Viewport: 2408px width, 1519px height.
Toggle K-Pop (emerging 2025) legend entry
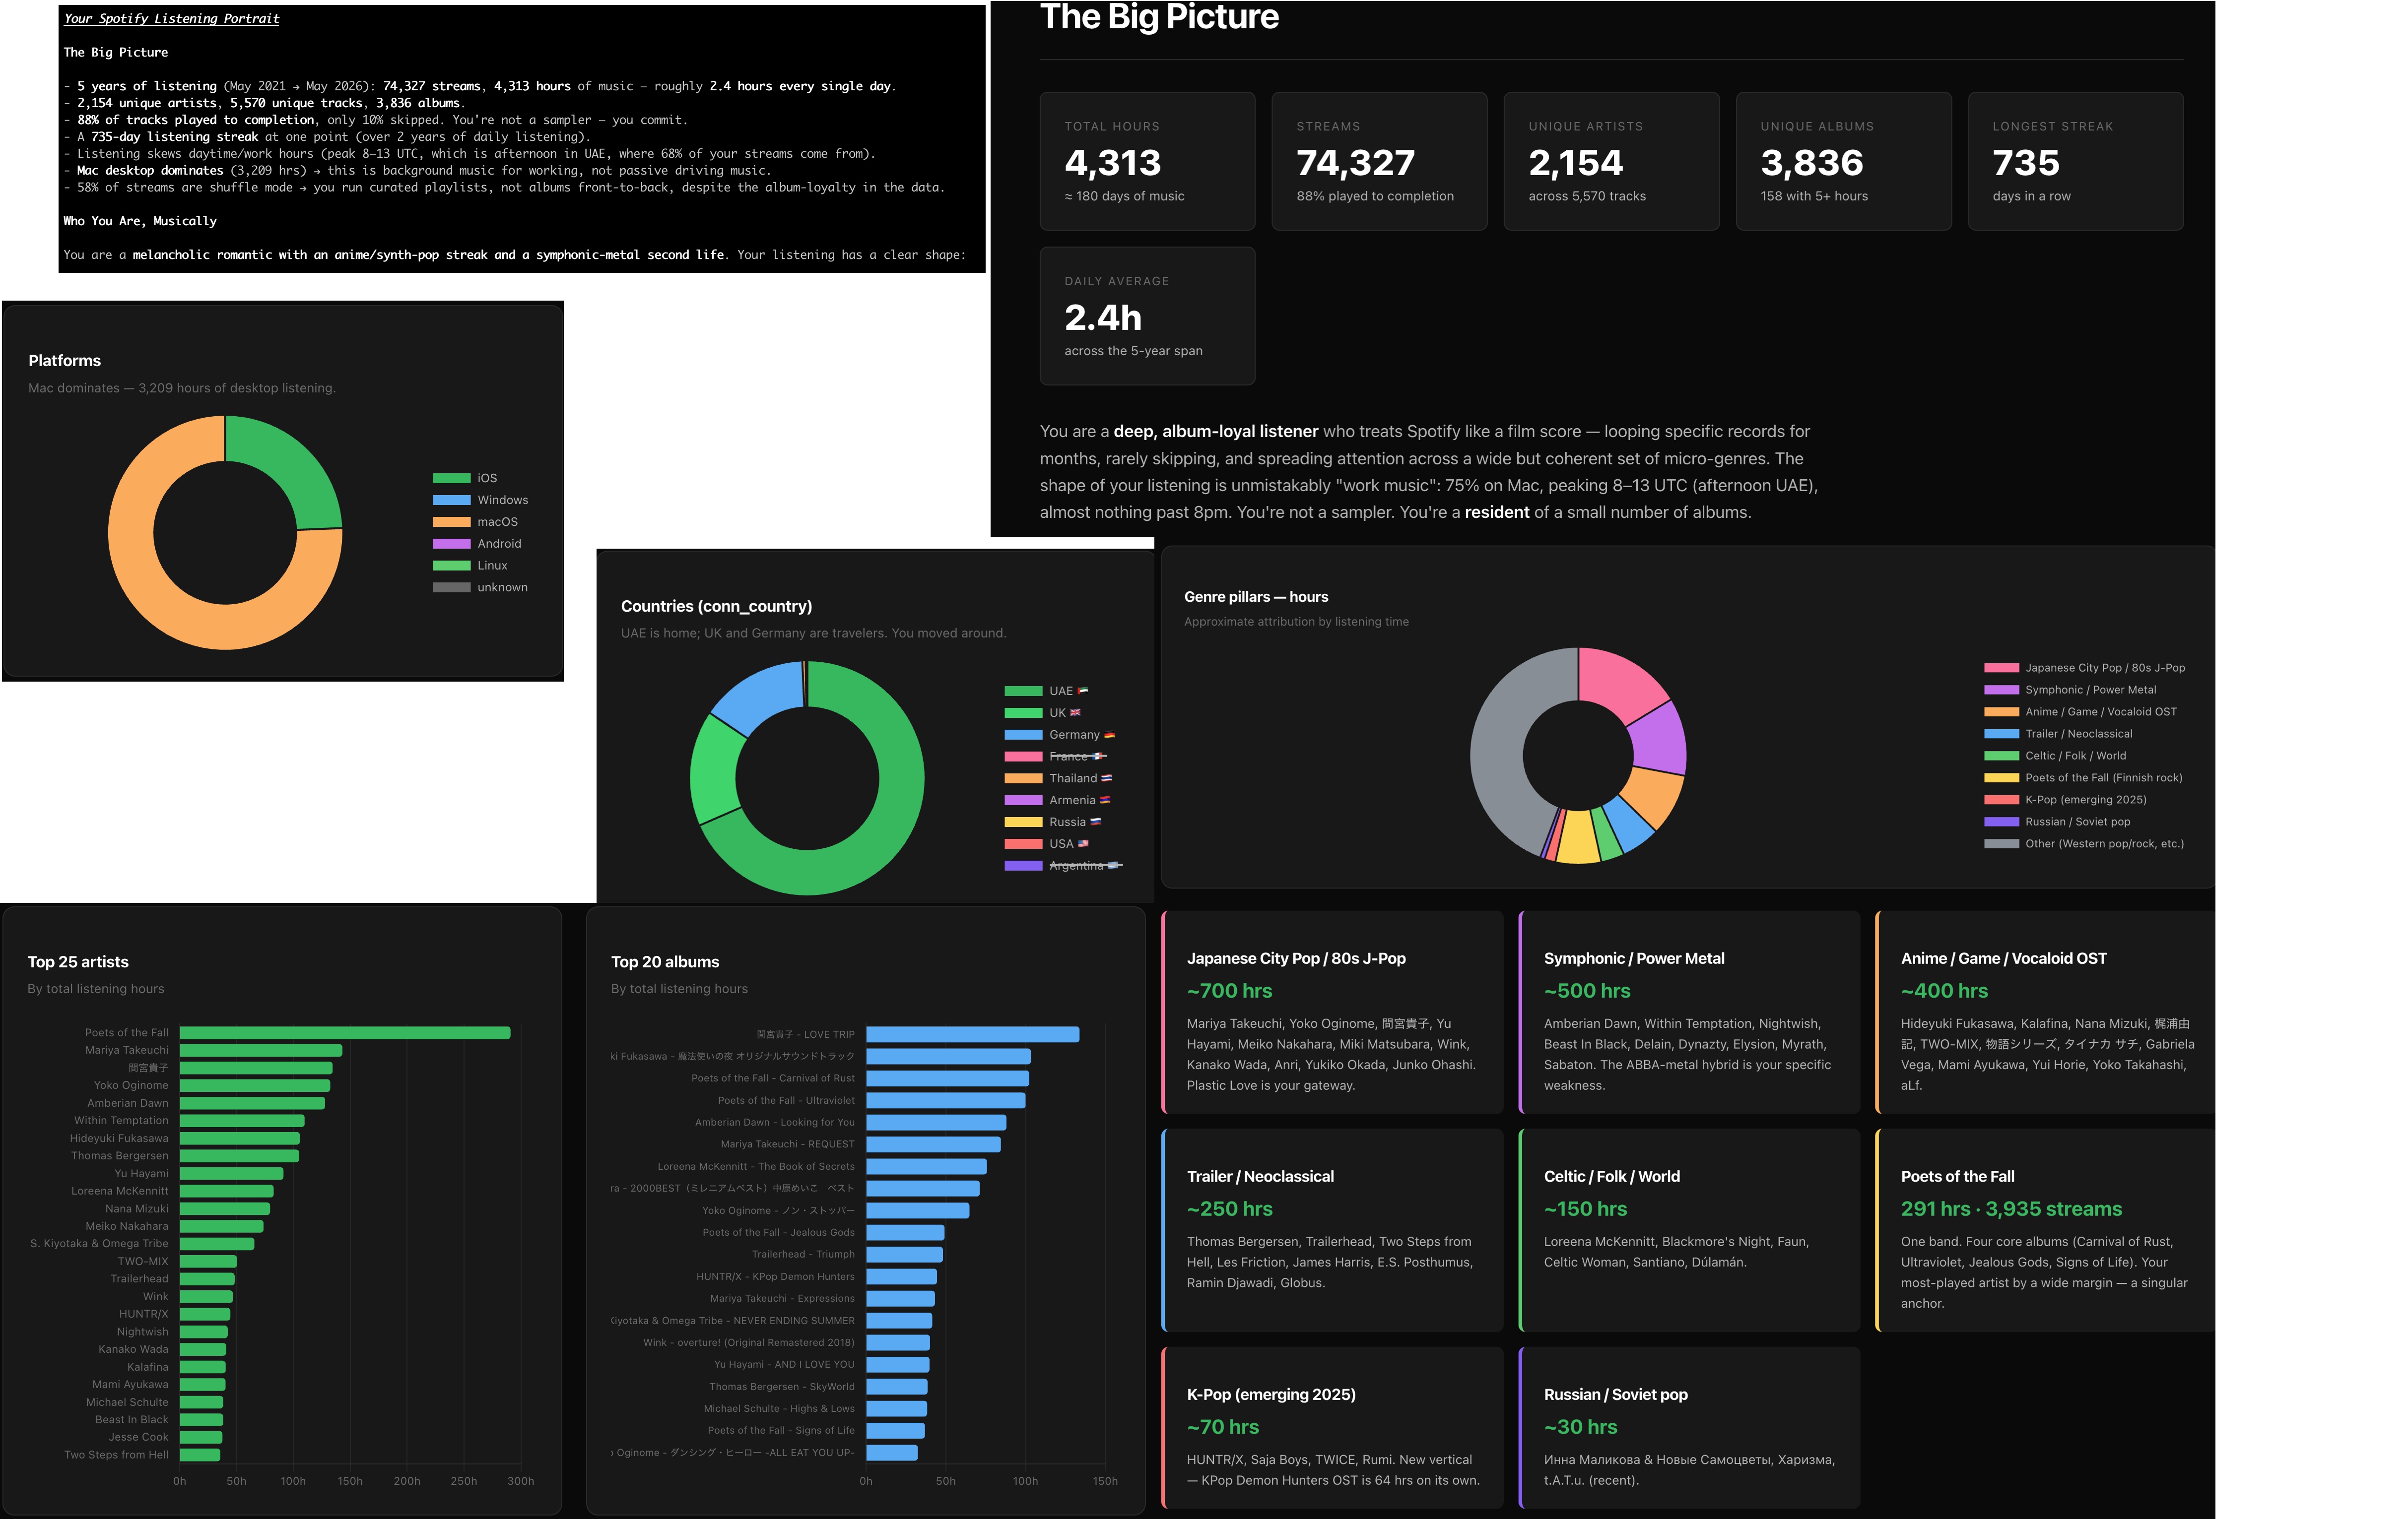coord(2065,800)
